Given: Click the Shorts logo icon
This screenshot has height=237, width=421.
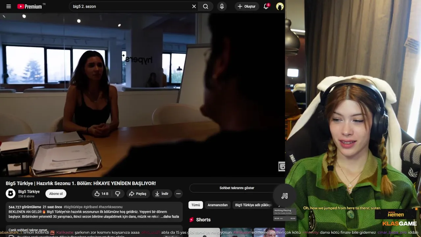Looking at the screenshot, I should (191, 220).
